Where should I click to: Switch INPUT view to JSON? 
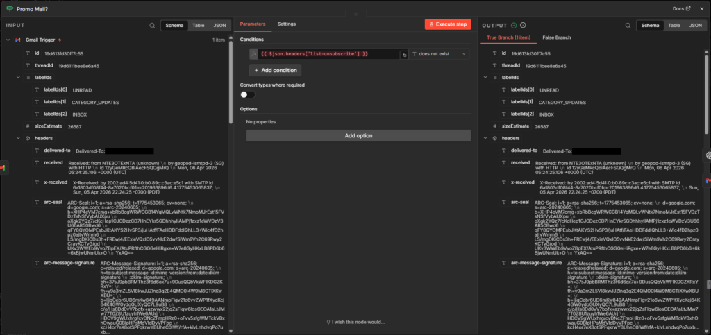219,26
